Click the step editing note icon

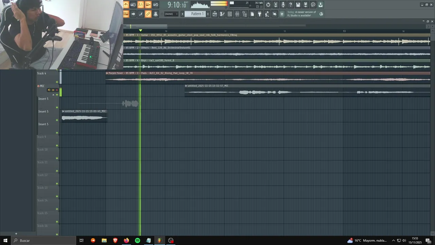click(141, 14)
